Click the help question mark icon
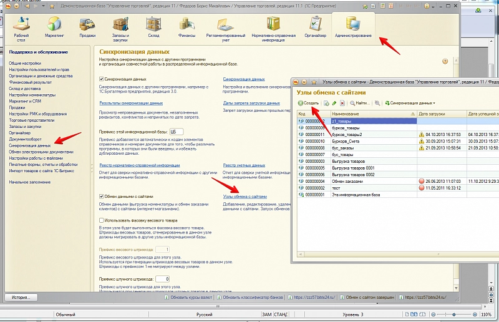Viewport: 499px width, 322px height. pos(445,61)
